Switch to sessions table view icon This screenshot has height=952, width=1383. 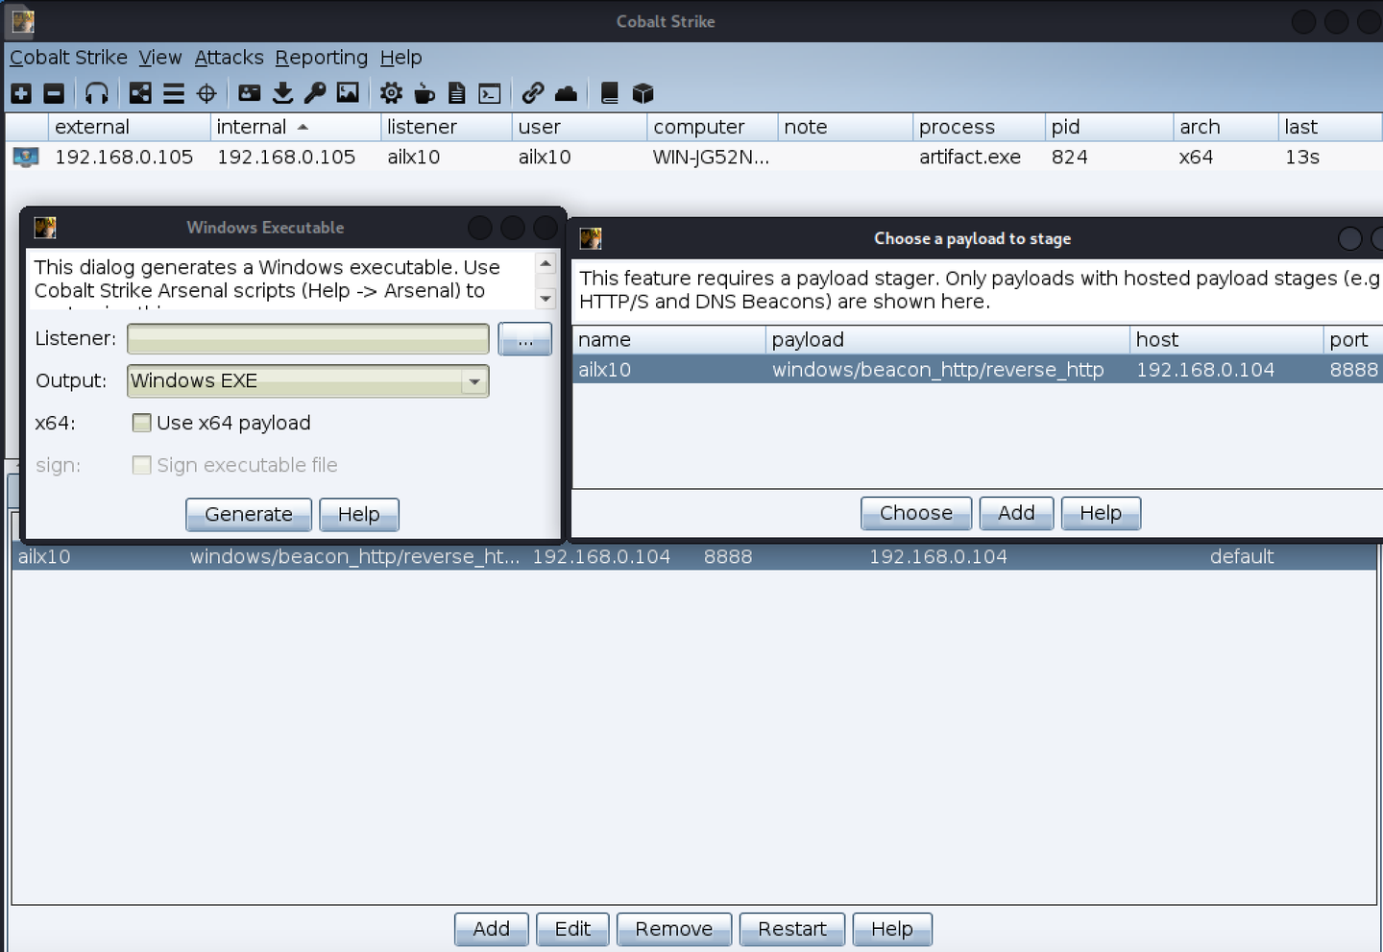tap(173, 92)
